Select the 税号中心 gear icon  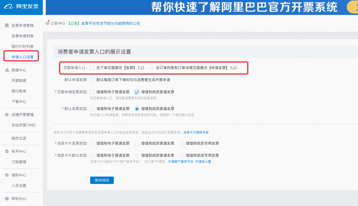tap(7, 151)
